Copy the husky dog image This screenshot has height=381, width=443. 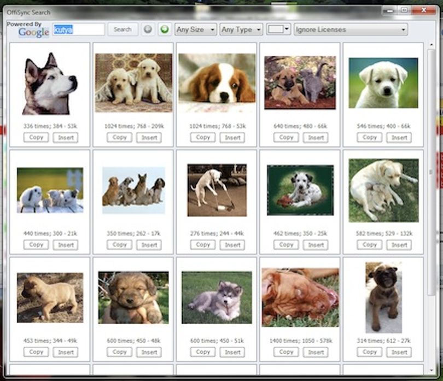point(36,138)
